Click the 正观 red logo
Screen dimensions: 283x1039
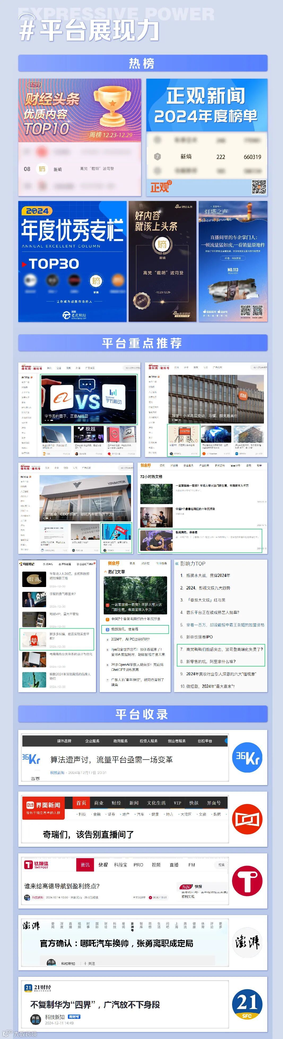pyautogui.click(x=161, y=186)
